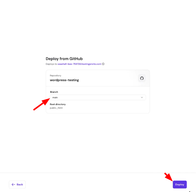This screenshot has width=196, height=192.
Task: Click the red arrow pointing at Branch
Action: point(42,104)
